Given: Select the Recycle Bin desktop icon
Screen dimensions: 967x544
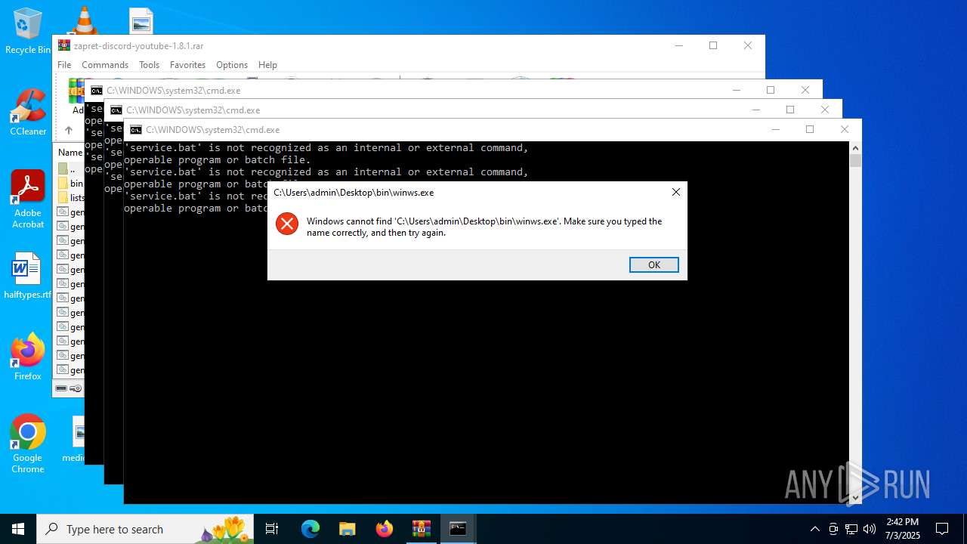Looking at the screenshot, I should point(28,32).
